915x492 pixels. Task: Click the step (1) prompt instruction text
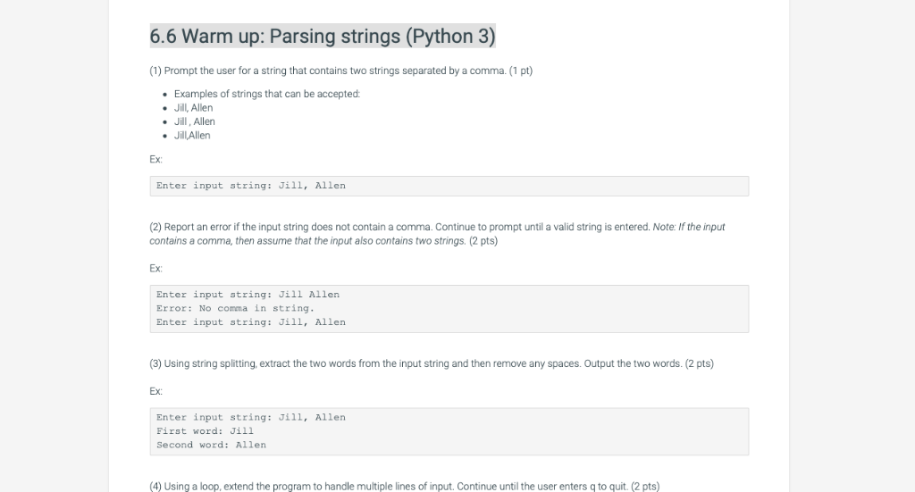pyautogui.click(x=340, y=71)
